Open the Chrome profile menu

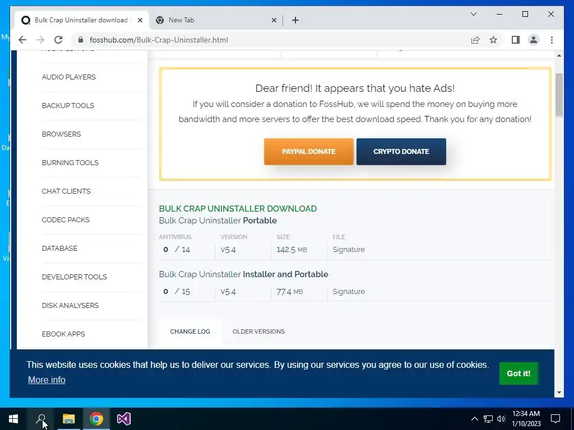point(534,40)
